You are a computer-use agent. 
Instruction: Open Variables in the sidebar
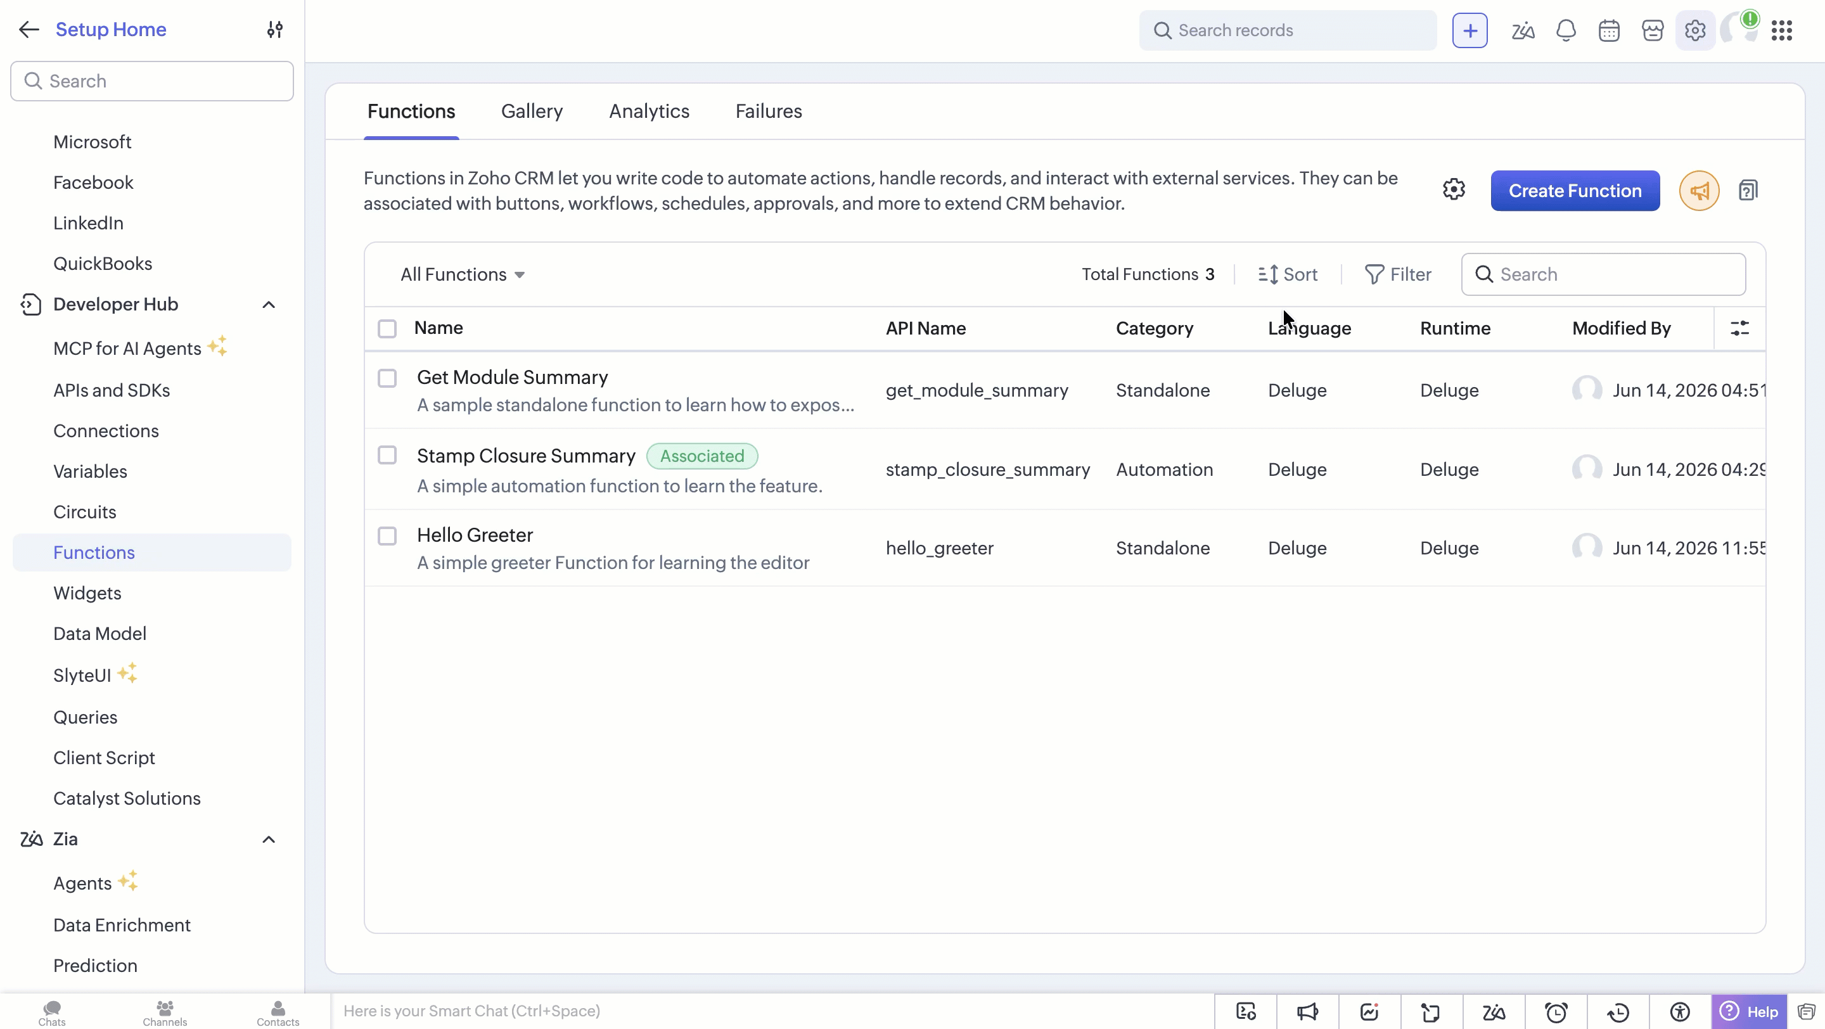[x=90, y=471]
